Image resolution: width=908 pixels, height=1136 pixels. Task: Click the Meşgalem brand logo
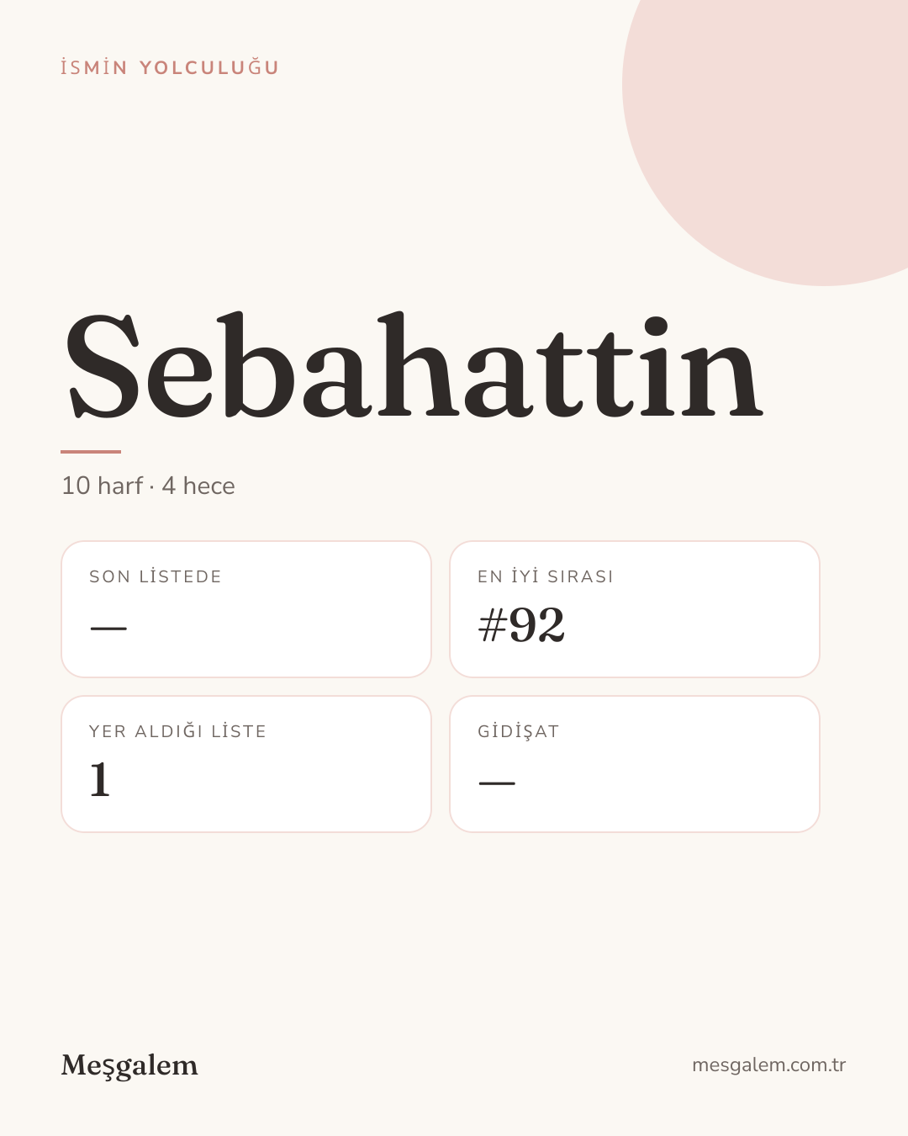pyautogui.click(x=129, y=1065)
